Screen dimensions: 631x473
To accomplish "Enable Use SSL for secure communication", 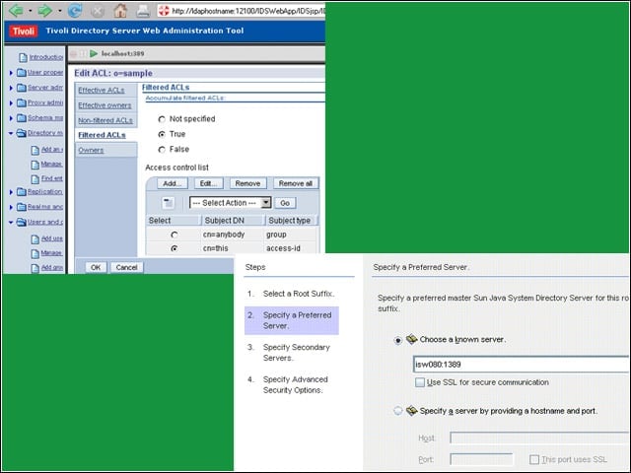I will (x=420, y=382).
